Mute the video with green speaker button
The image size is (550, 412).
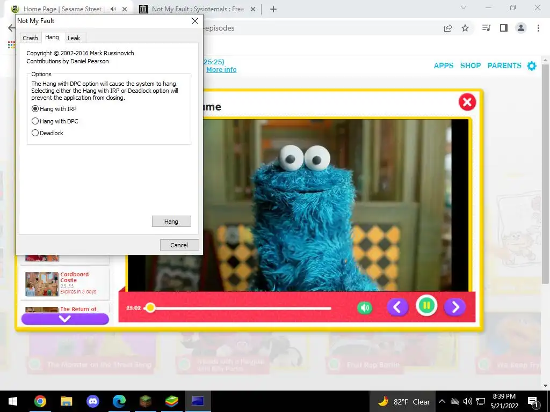(365, 307)
